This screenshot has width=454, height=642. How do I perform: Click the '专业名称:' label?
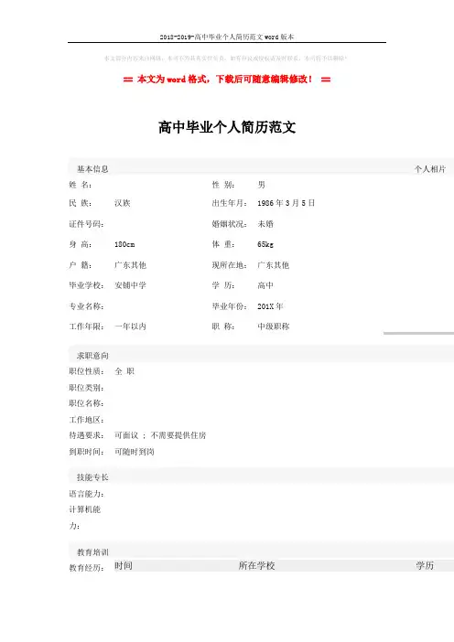pyautogui.click(x=86, y=306)
